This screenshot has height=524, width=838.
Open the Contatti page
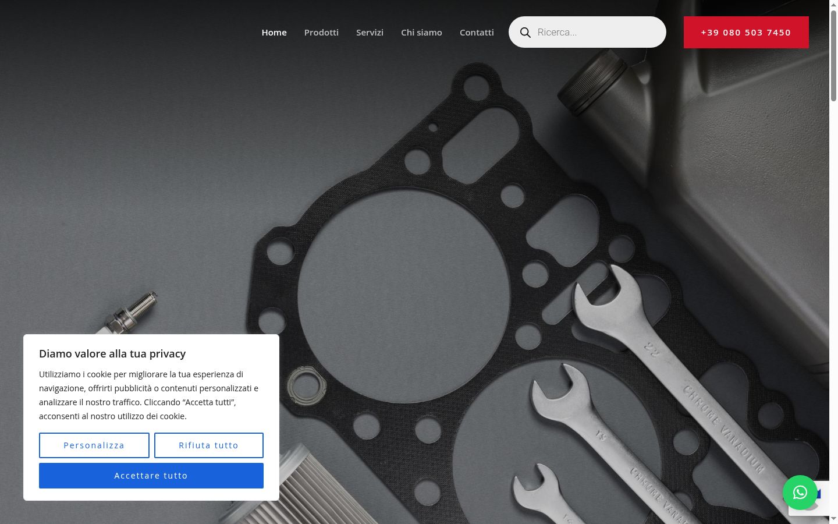477,33
